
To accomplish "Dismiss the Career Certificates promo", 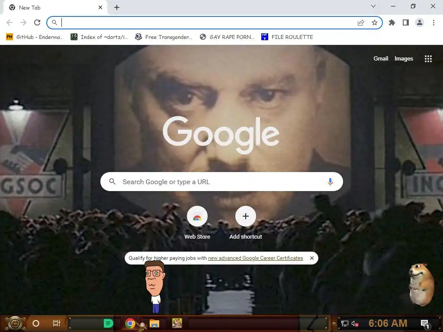I will pos(311,258).
